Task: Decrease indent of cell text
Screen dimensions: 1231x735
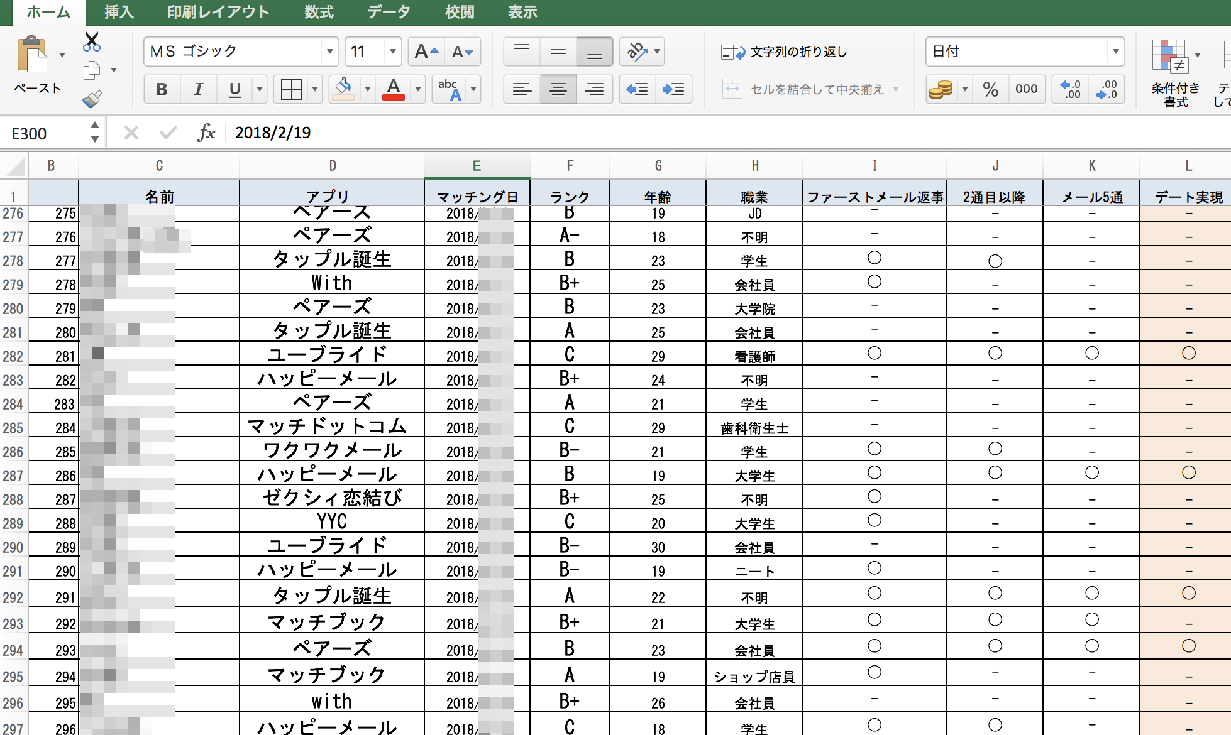Action: point(637,89)
